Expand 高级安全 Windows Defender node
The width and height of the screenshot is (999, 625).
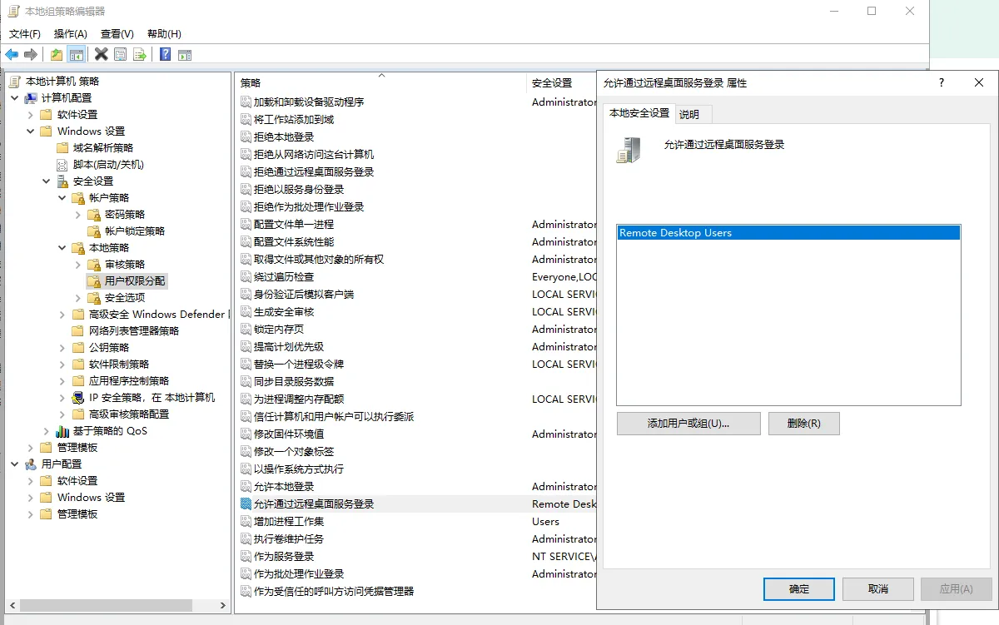click(x=62, y=315)
